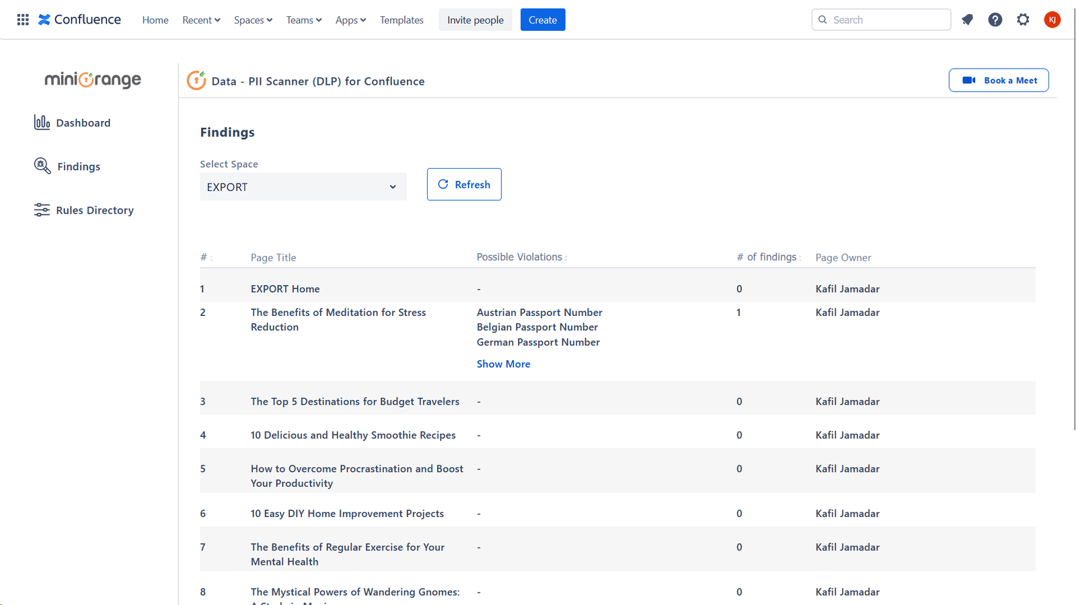Expand the Apps dropdown
The width and height of the screenshot is (1076, 605).
[x=350, y=19]
